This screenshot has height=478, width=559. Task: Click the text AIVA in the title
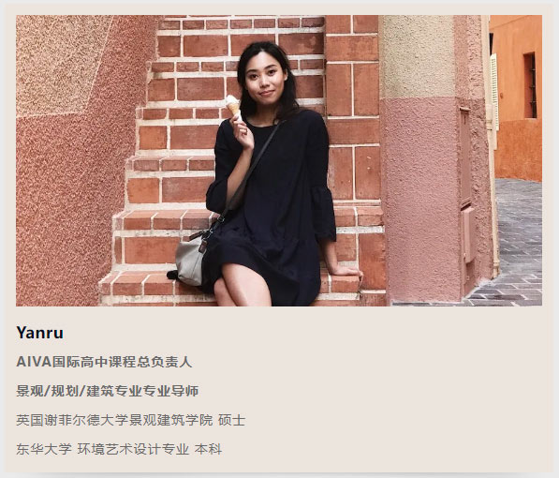tap(34, 362)
